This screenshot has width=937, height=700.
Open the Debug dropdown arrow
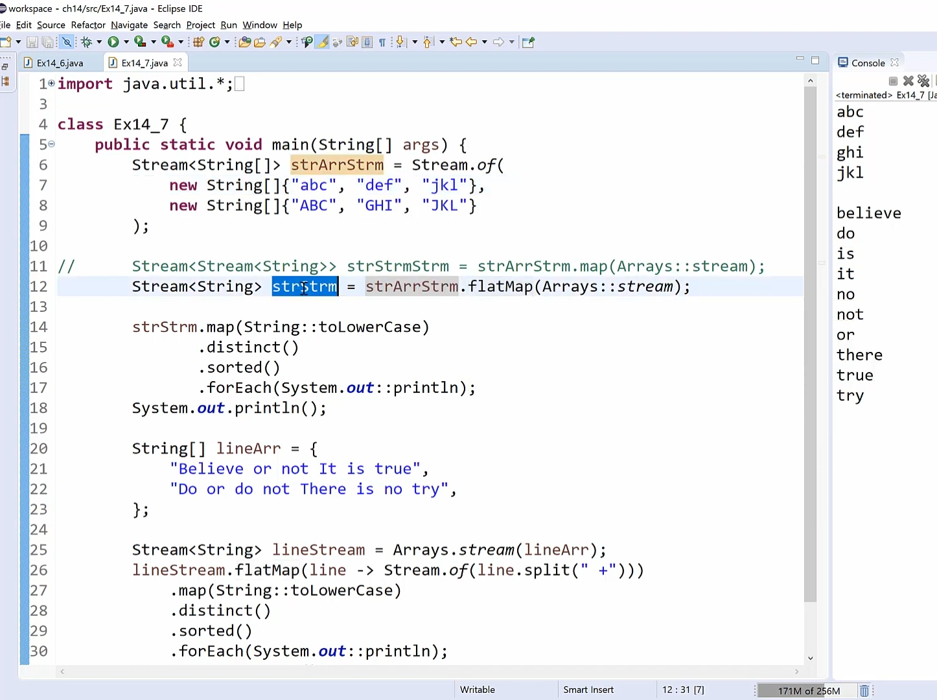click(99, 42)
